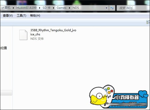Open the 工具(T) menu
Image resolution: width=150 pixels, height=110 pixels.
pyautogui.click(x=21, y=16)
